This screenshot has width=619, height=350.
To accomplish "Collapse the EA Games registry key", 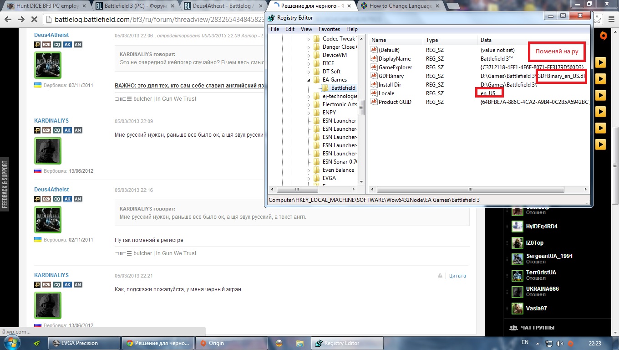I will 309,80.
